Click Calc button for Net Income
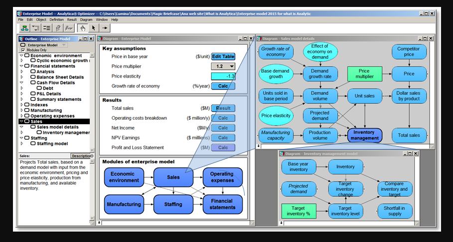Screen dimensions: 453x242 223,128
